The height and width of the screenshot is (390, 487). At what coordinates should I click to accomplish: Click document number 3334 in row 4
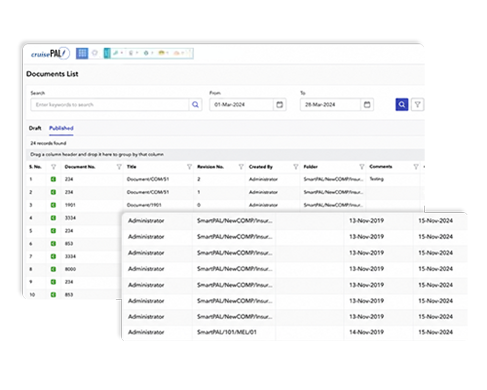point(70,218)
